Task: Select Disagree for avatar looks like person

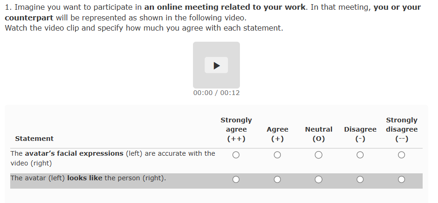Action: pyautogui.click(x=360, y=179)
